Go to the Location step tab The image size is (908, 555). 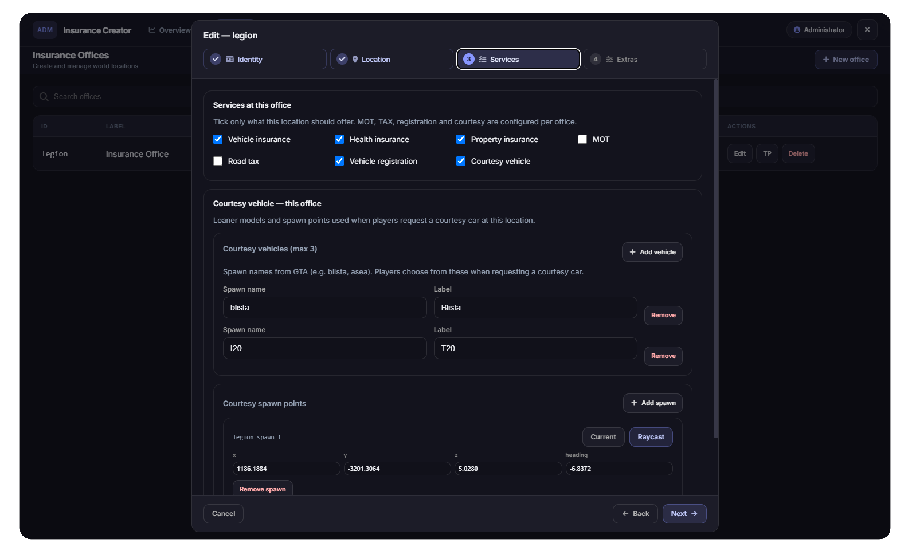[x=392, y=59]
